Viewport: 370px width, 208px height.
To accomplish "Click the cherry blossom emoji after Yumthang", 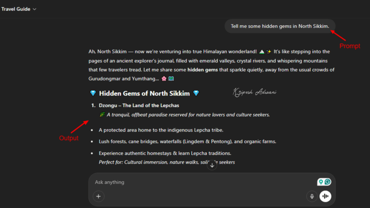I will 164,78.
